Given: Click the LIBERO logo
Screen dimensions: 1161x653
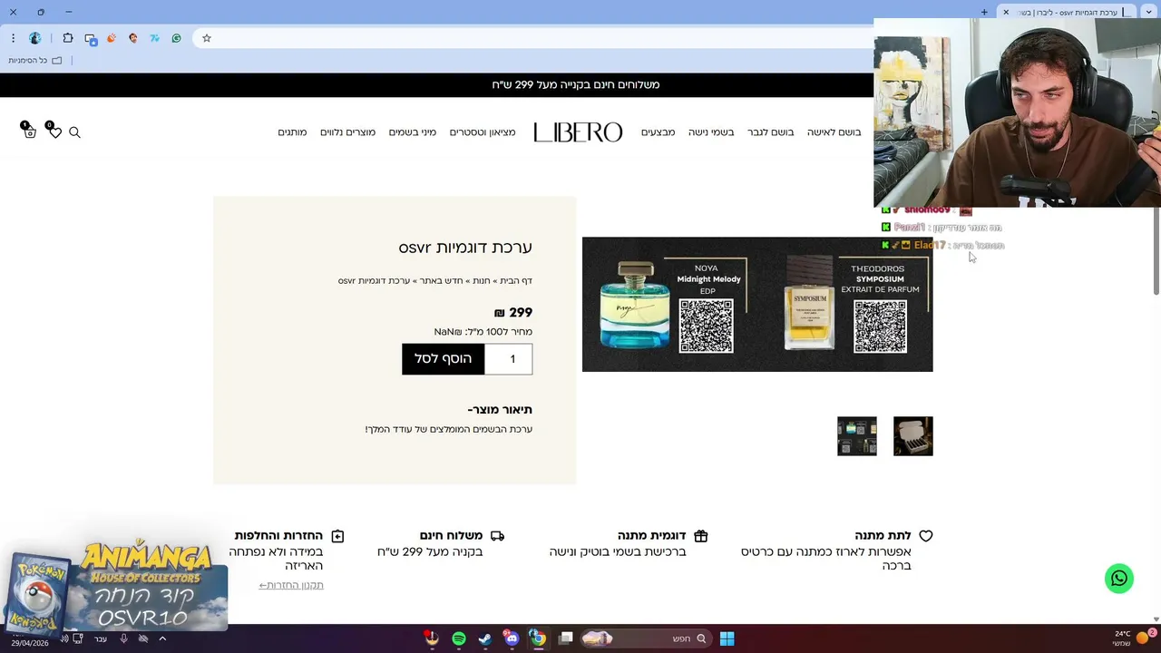Looking at the screenshot, I should coord(578,132).
